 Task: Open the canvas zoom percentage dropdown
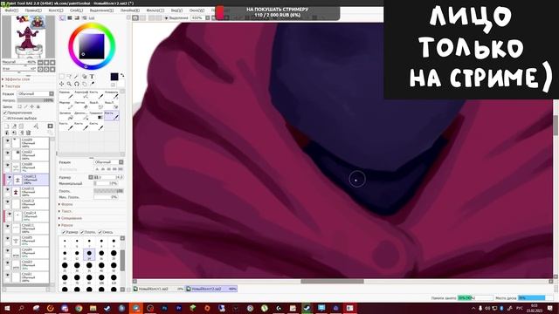(x=208, y=17)
